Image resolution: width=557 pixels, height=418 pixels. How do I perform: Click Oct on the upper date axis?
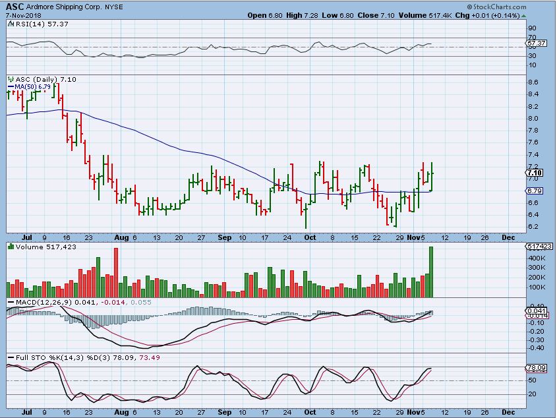[310, 237]
